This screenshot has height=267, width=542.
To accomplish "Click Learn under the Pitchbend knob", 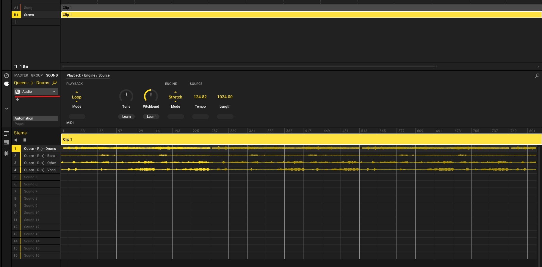I will tap(151, 117).
